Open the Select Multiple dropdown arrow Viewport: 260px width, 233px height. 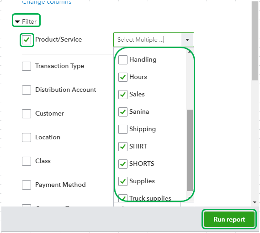point(187,40)
